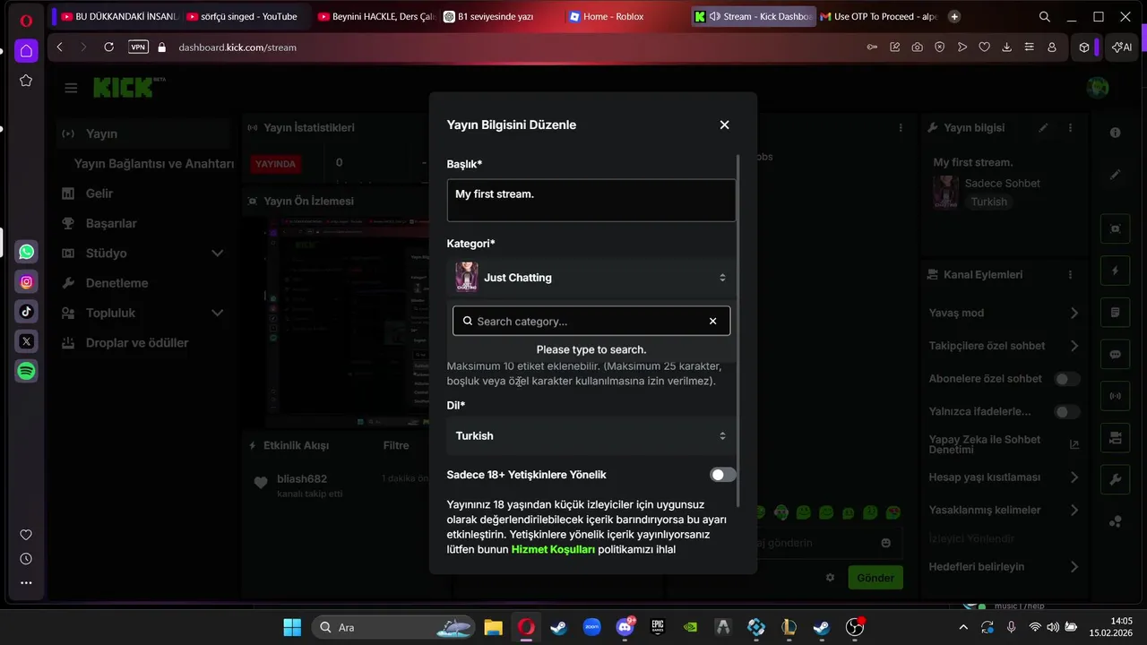
Task: Click the user avatar at top right
Action: coord(1097,87)
